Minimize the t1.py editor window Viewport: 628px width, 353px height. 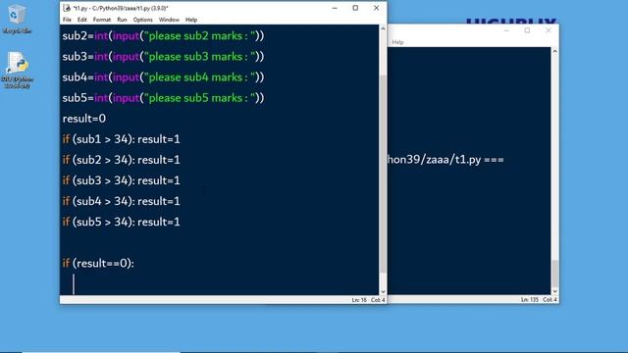tap(335, 8)
